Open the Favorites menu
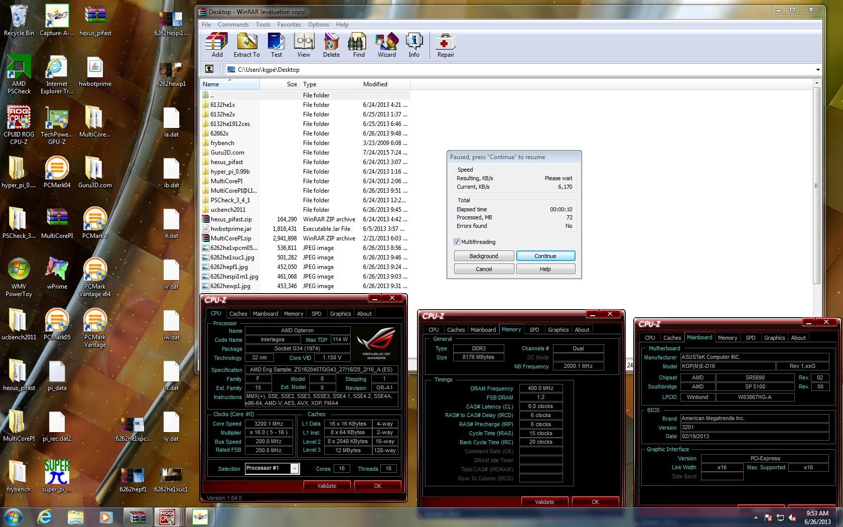This screenshot has width=843, height=527. 289,24
